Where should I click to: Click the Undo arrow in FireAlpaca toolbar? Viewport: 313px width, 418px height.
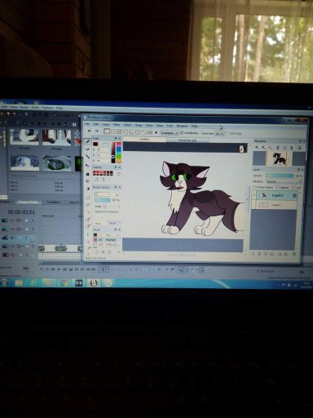(x=89, y=131)
